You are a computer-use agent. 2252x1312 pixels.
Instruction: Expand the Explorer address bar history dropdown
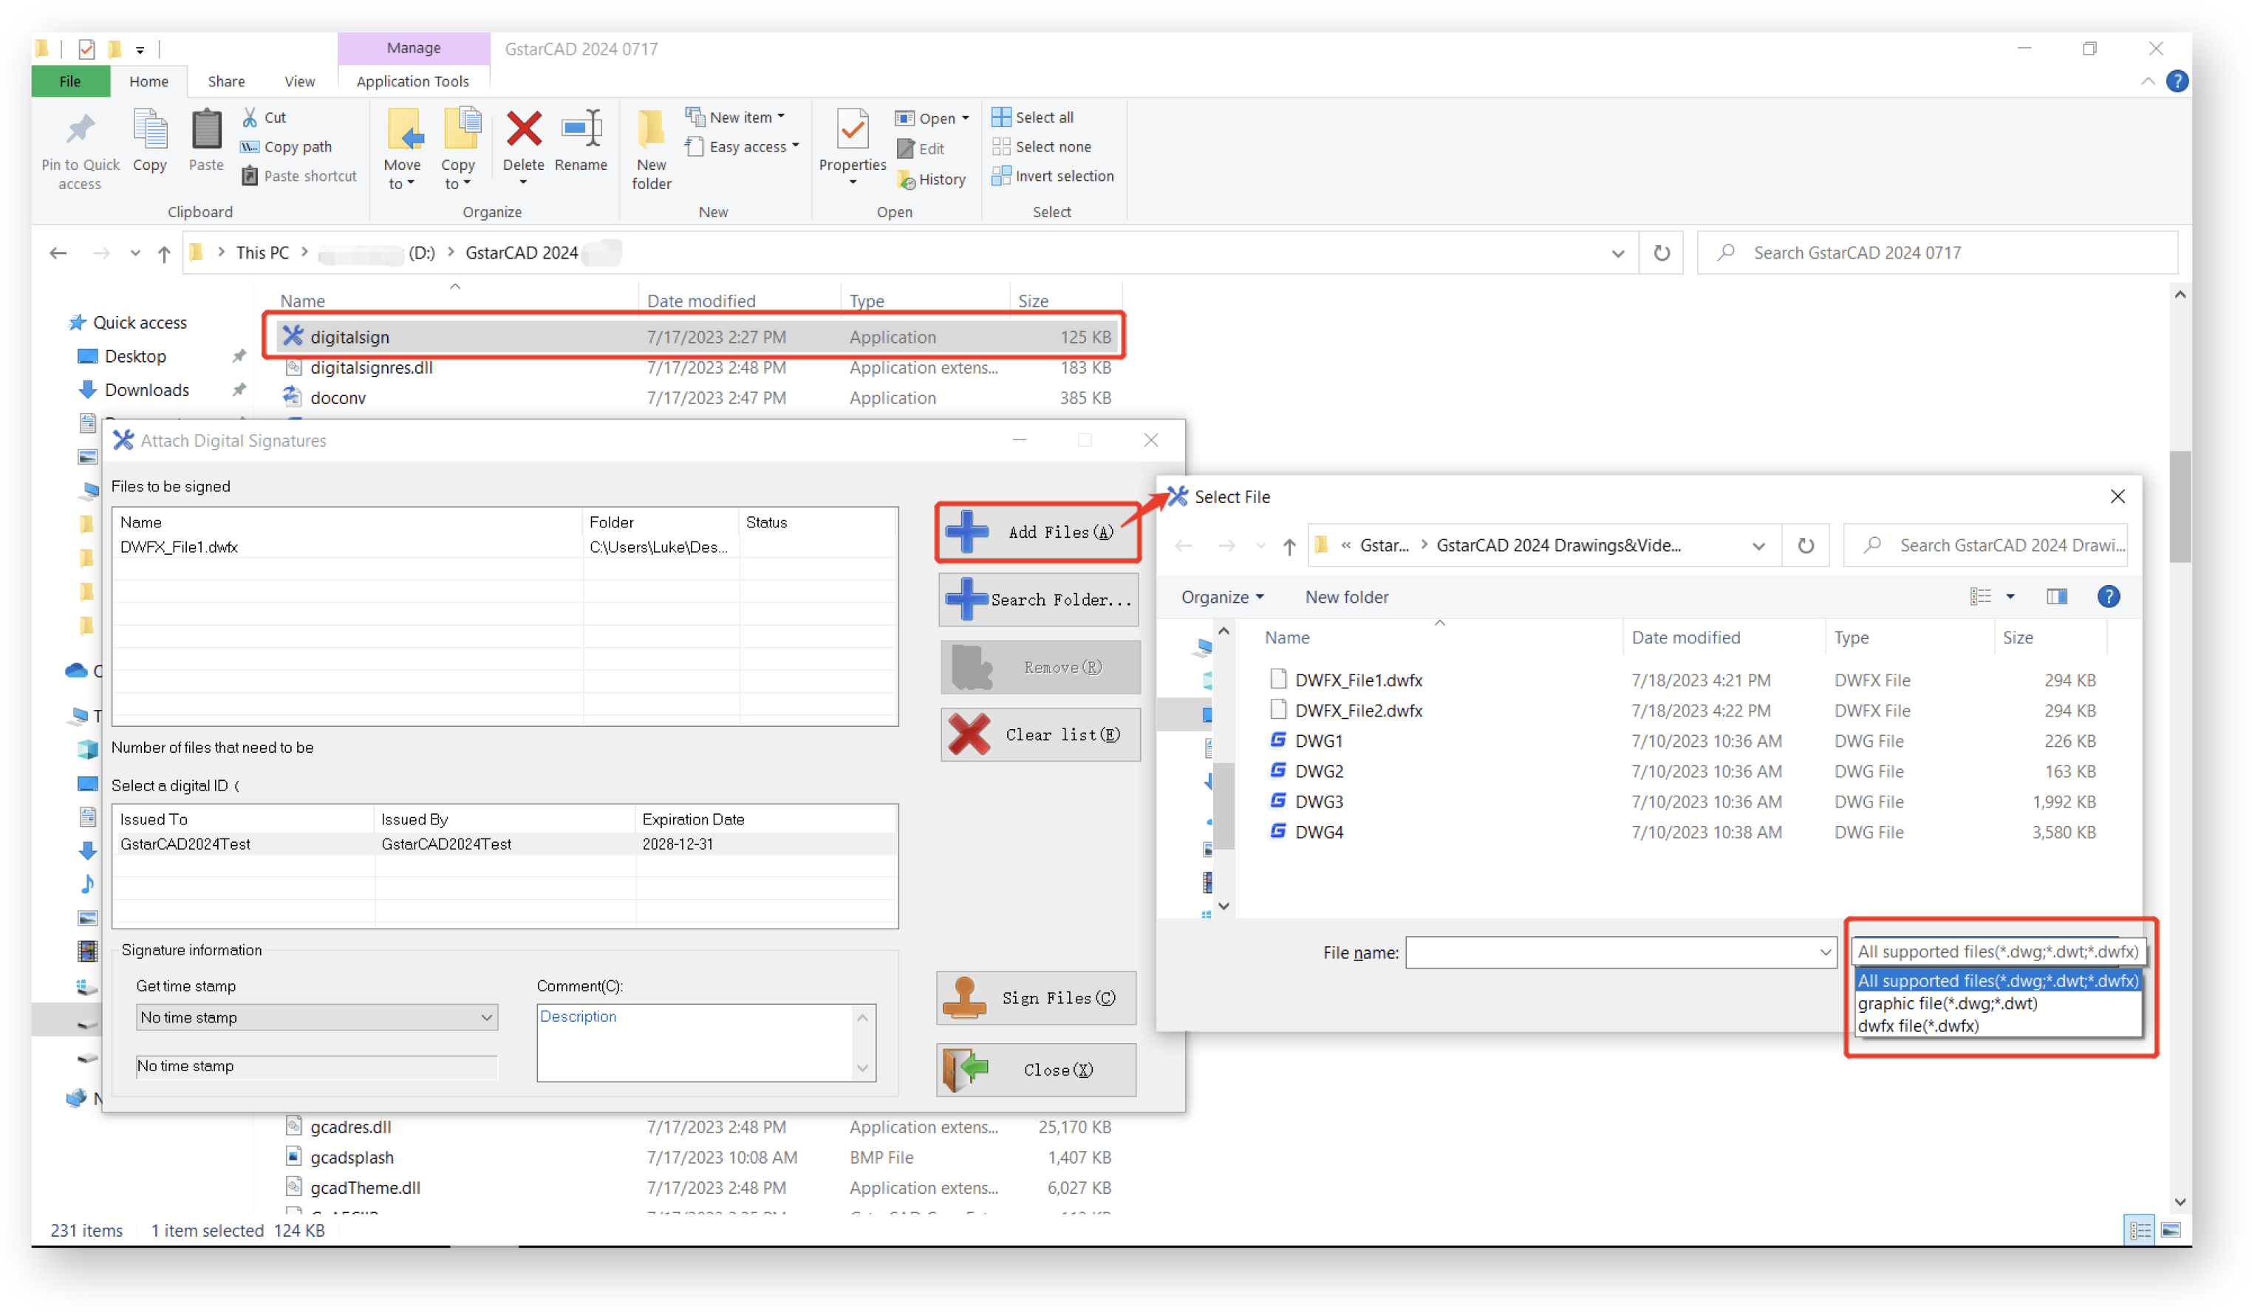[x=1618, y=254]
